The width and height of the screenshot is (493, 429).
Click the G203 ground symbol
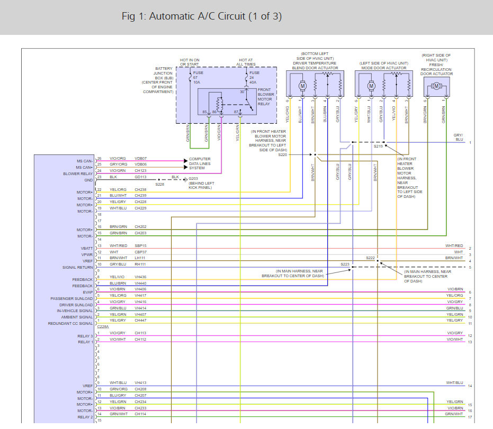pos(185,180)
